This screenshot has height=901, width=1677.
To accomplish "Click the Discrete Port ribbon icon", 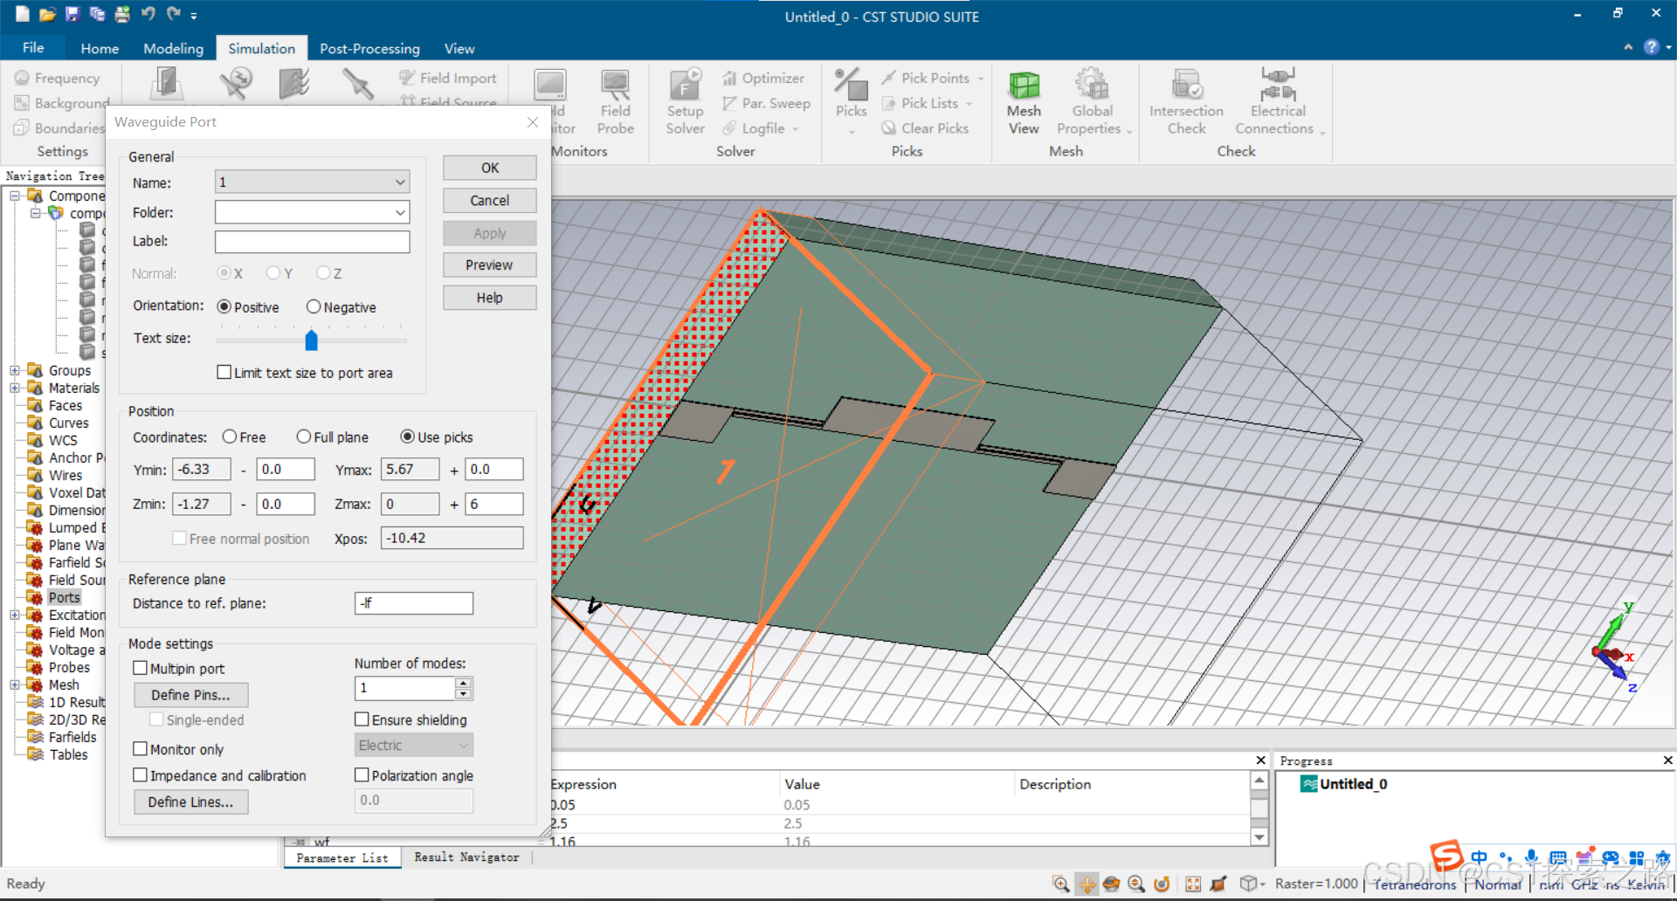I will [x=236, y=85].
